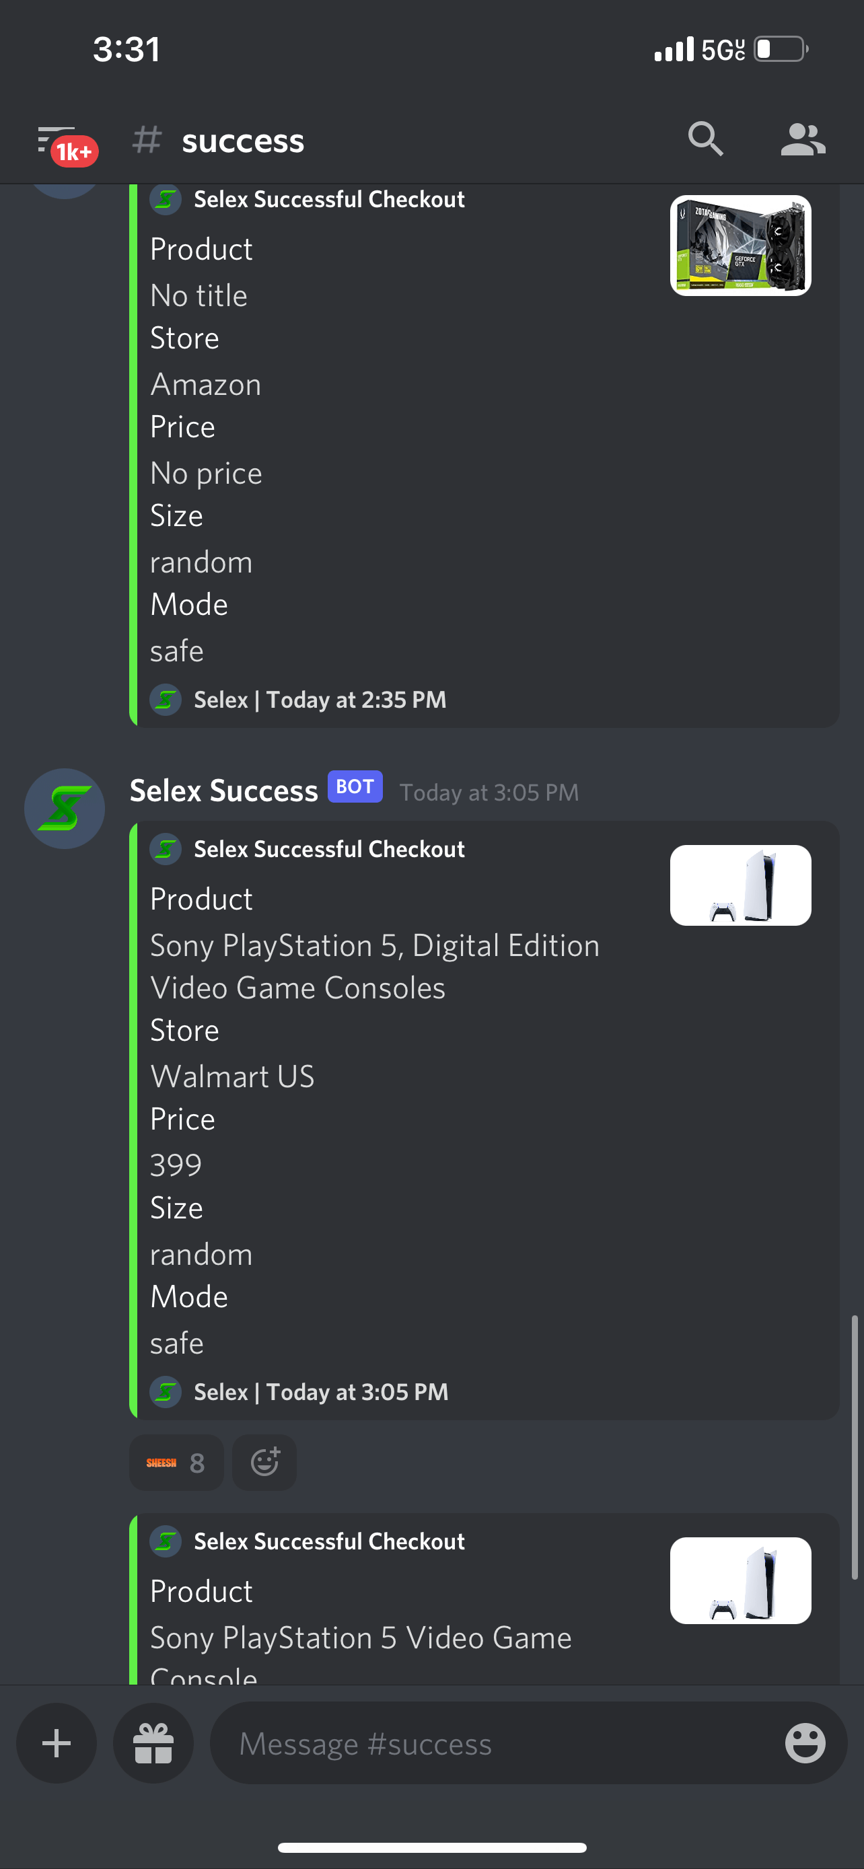
Task: Open the PS5 Digital Edition thumbnail
Action: click(x=740, y=885)
